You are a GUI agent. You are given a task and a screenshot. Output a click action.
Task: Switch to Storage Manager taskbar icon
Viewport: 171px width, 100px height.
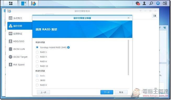(x=33, y=3)
